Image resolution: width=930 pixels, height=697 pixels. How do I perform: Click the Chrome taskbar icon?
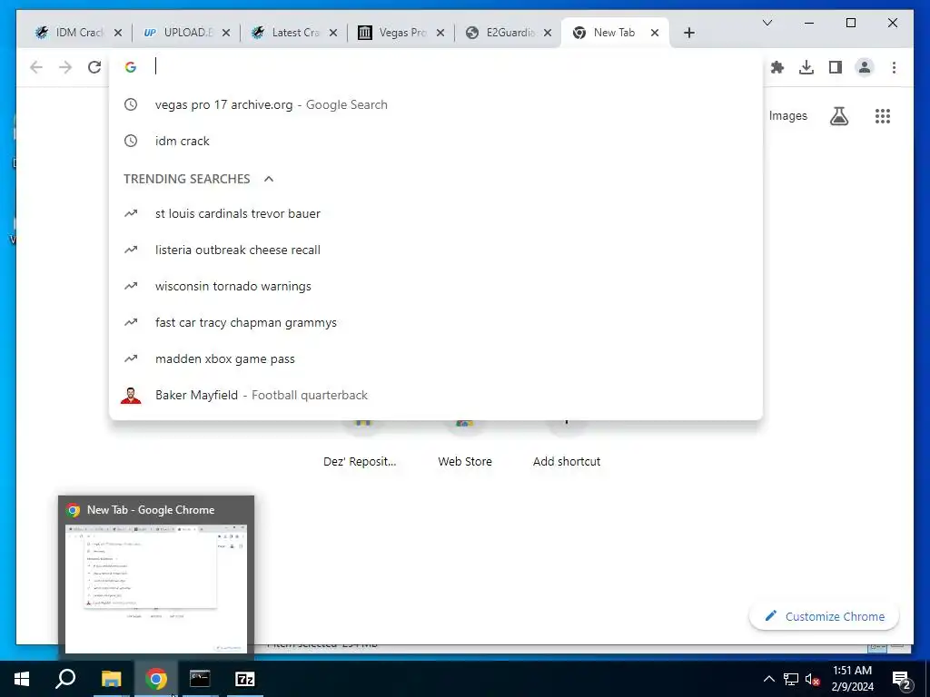[x=156, y=679]
